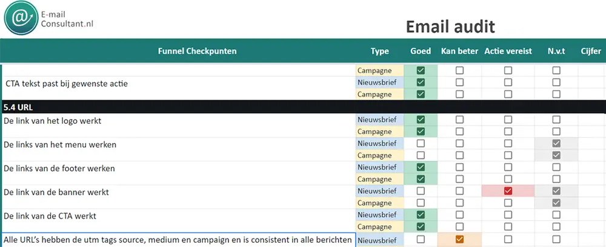
Task: Uncheck N.v.t for banner link Campagne row
Action: click(x=556, y=203)
